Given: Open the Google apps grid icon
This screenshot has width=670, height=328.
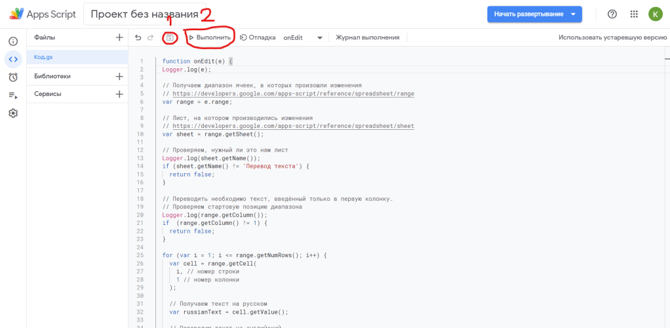Looking at the screenshot, I should coord(633,14).
